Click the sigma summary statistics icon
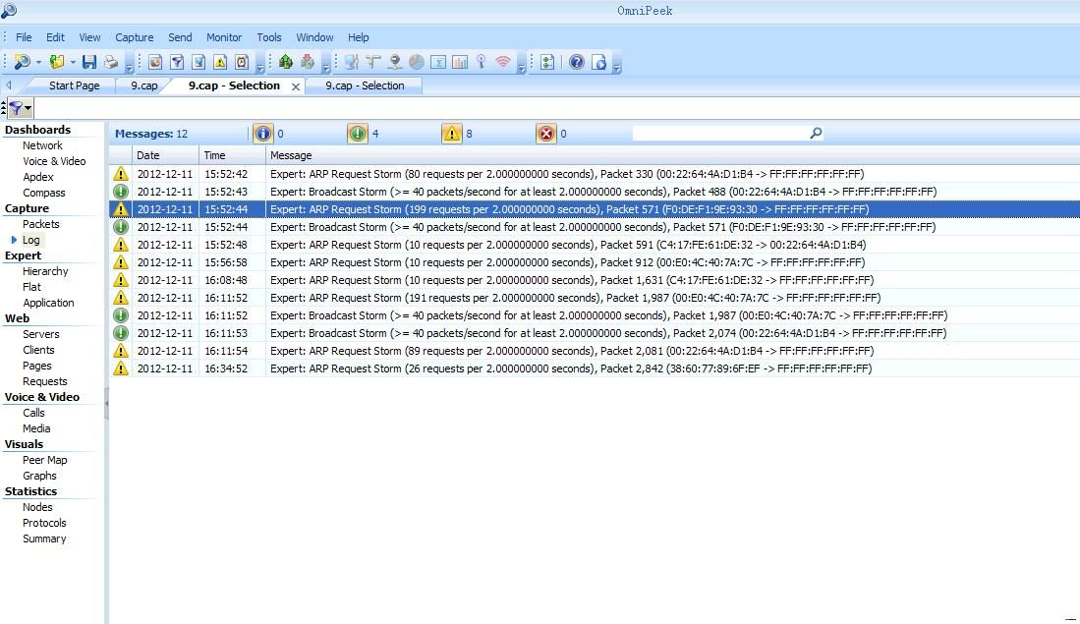Screen dimensions: 1080x624 [x=438, y=62]
